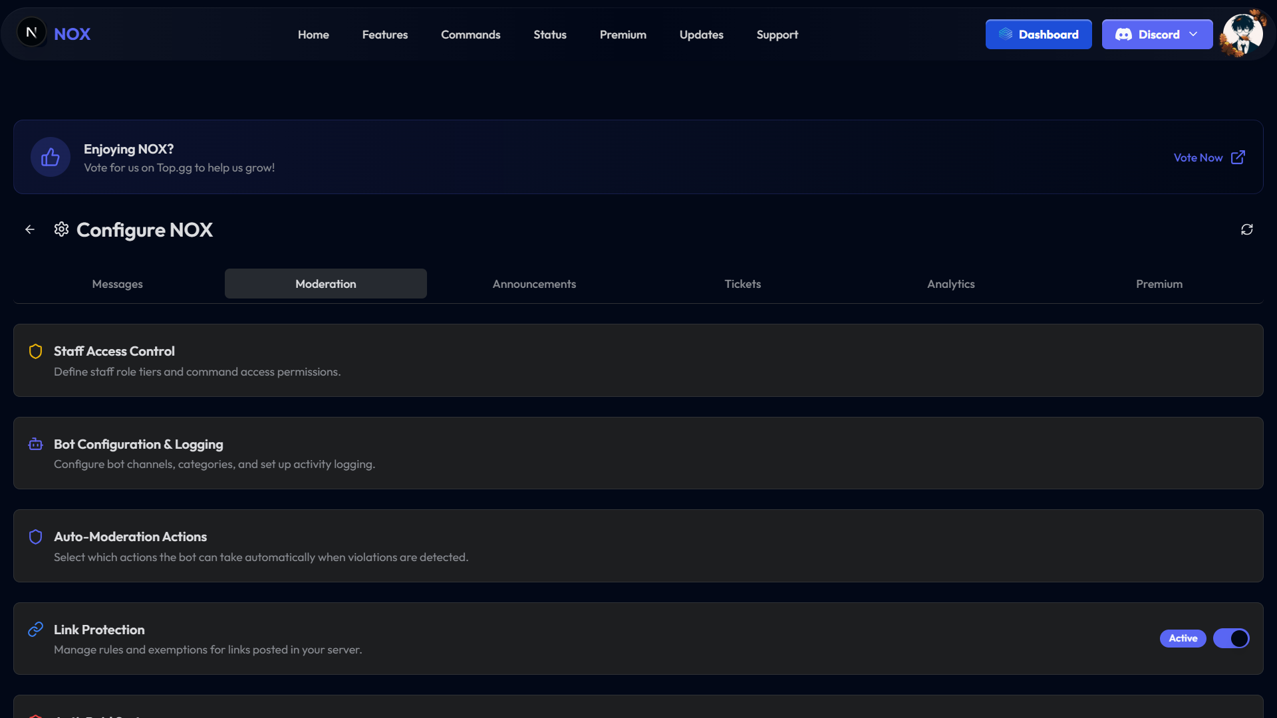Click the Discord button
This screenshot has width=1277, height=718.
tap(1157, 34)
